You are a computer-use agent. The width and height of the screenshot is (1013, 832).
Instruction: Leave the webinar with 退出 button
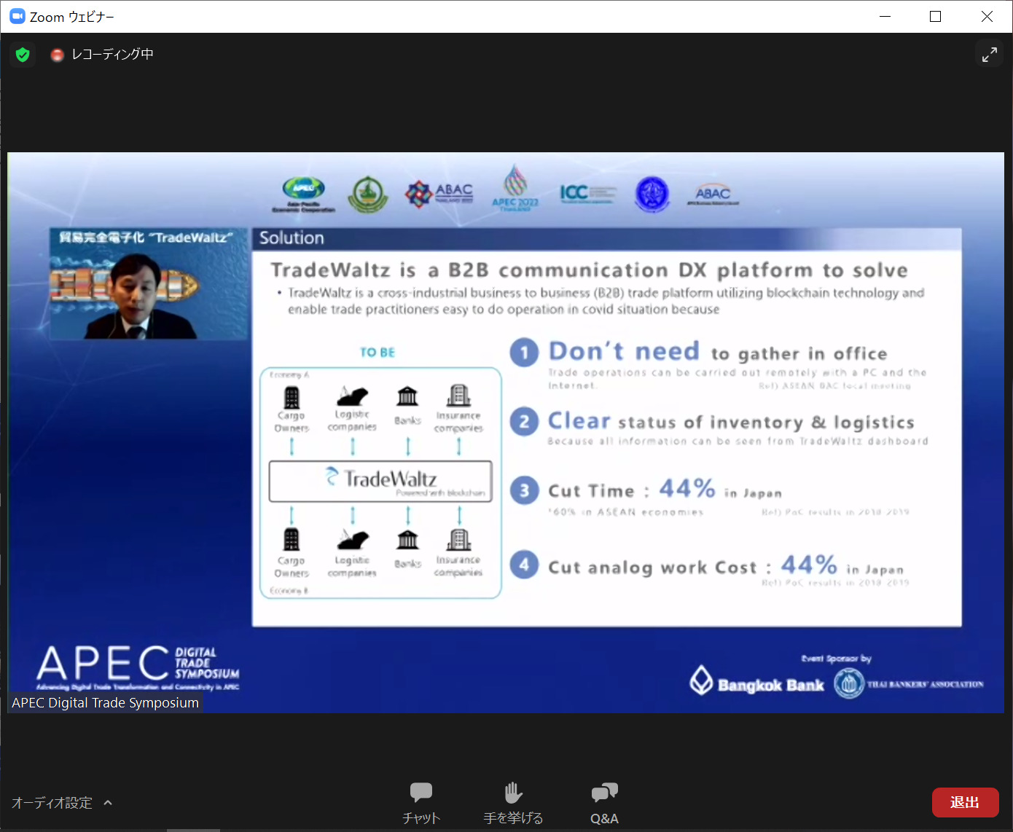(x=965, y=802)
